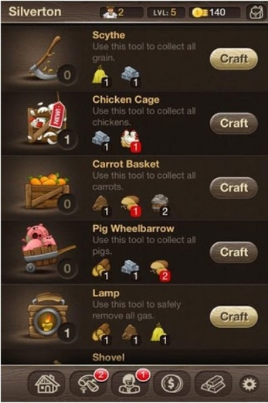The height and width of the screenshot is (403, 268).
Task: Tap the home barn icon
Action: click(x=46, y=384)
